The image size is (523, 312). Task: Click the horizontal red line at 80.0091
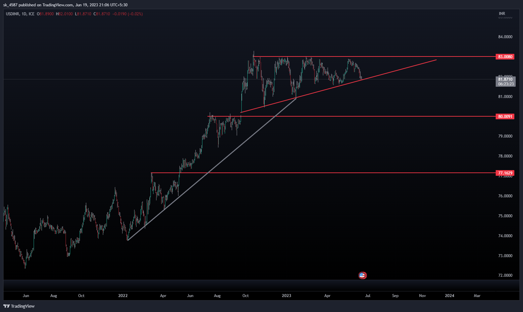(x=352, y=117)
